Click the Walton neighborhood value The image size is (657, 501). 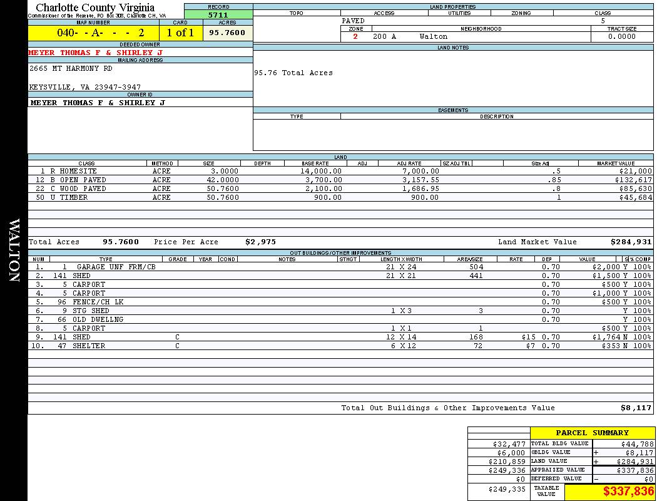click(434, 37)
